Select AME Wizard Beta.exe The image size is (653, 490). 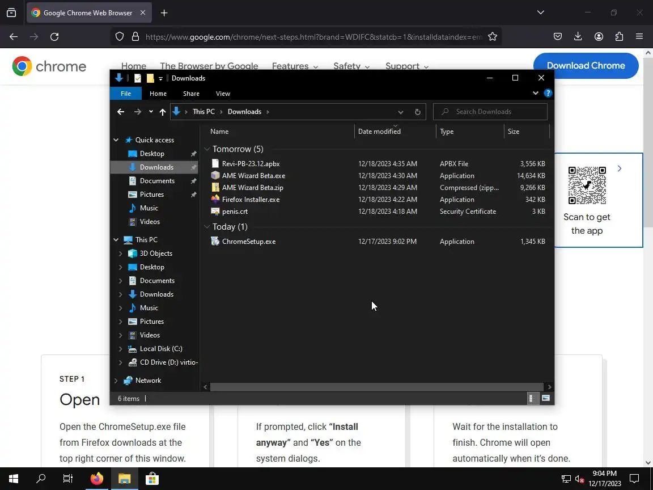[x=253, y=176]
